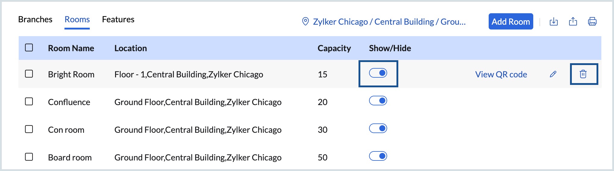Toggle Show/Hide switch for Bright Room
614x171 pixels.
[x=378, y=73]
